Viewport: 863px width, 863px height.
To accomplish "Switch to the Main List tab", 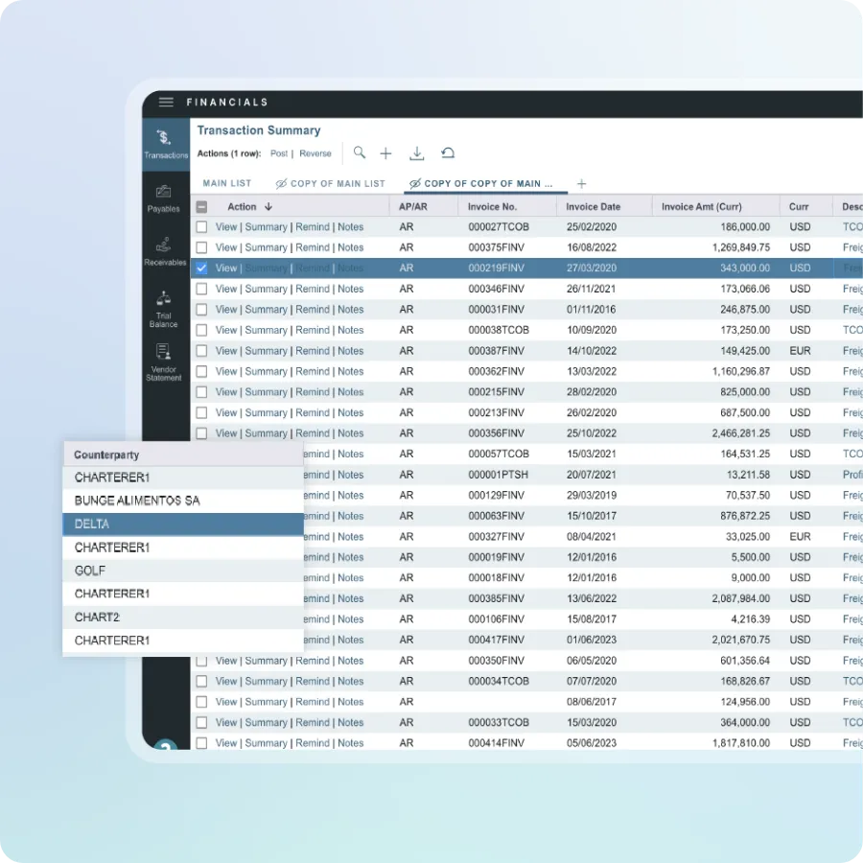I will tap(227, 183).
